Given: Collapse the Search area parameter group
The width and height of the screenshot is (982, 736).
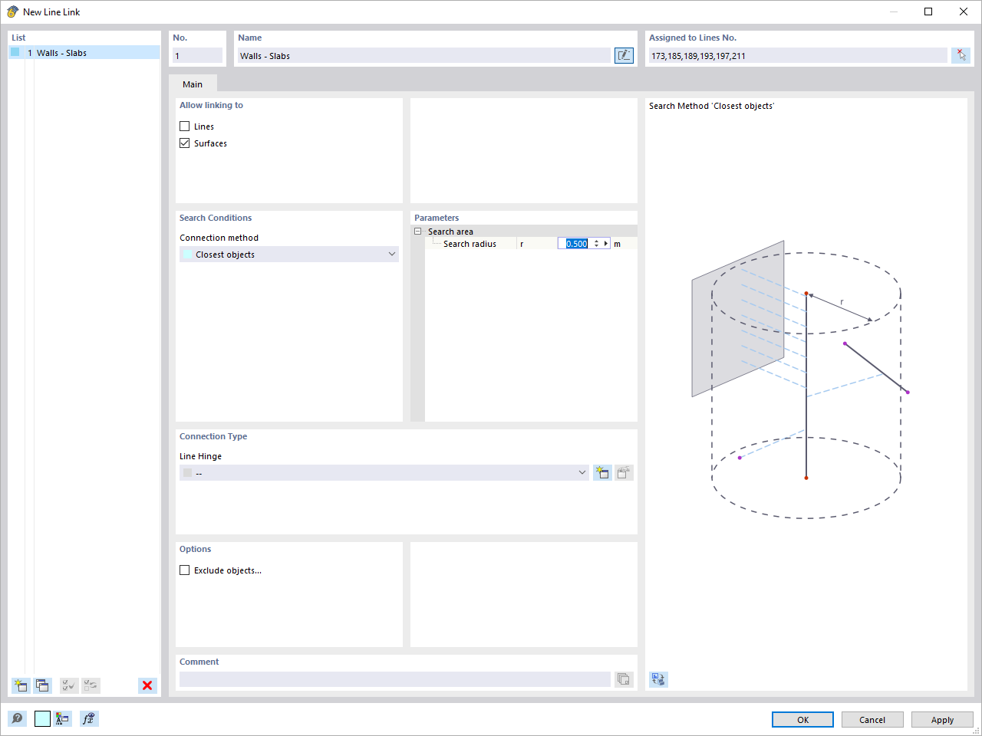Looking at the screenshot, I should pos(418,231).
